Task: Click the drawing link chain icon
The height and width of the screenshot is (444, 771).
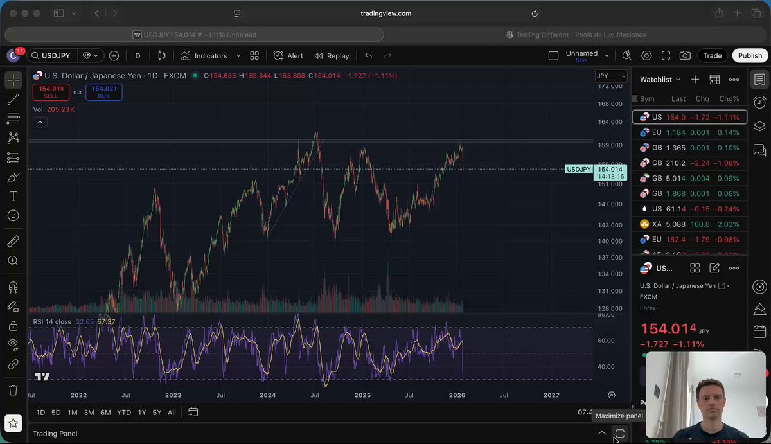Action: [x=13, y=364]
